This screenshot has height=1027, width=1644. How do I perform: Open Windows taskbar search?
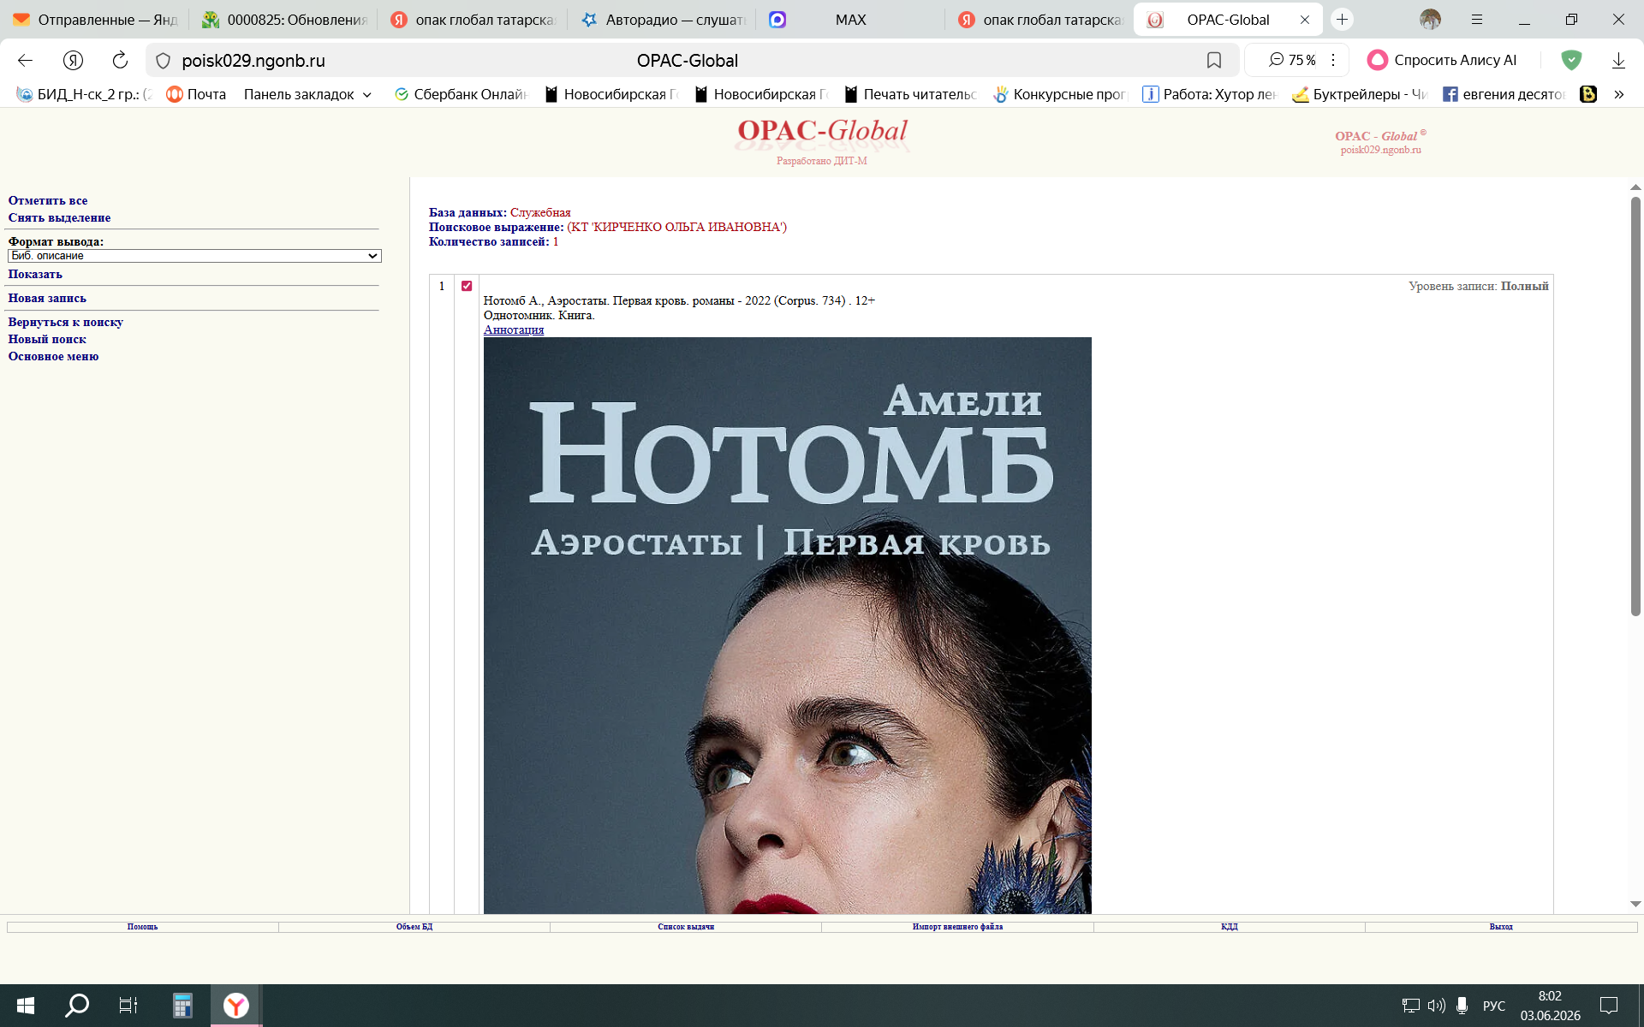[x=77, y=1006]
